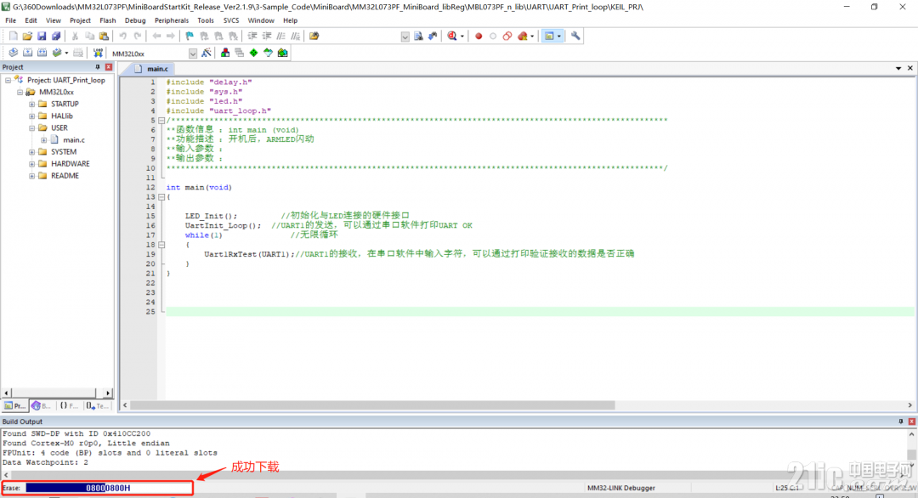Close the Build Output panel

coord(911,422)
